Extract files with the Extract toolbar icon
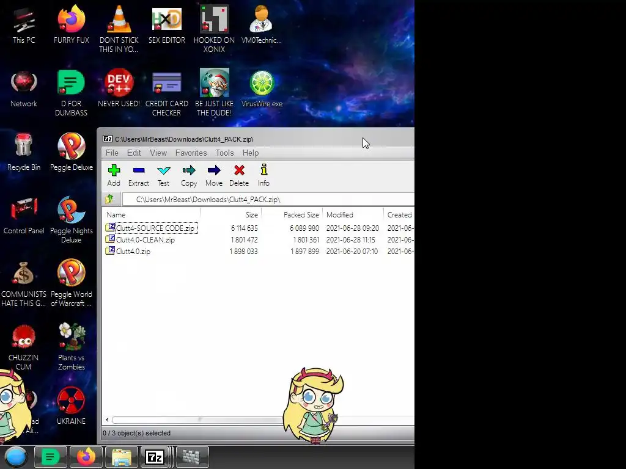Screen dimensions: 626x469 click(x=139, y=175)
